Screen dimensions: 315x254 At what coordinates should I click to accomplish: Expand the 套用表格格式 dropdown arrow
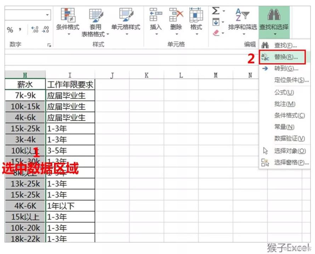click(x=108, y=34)
